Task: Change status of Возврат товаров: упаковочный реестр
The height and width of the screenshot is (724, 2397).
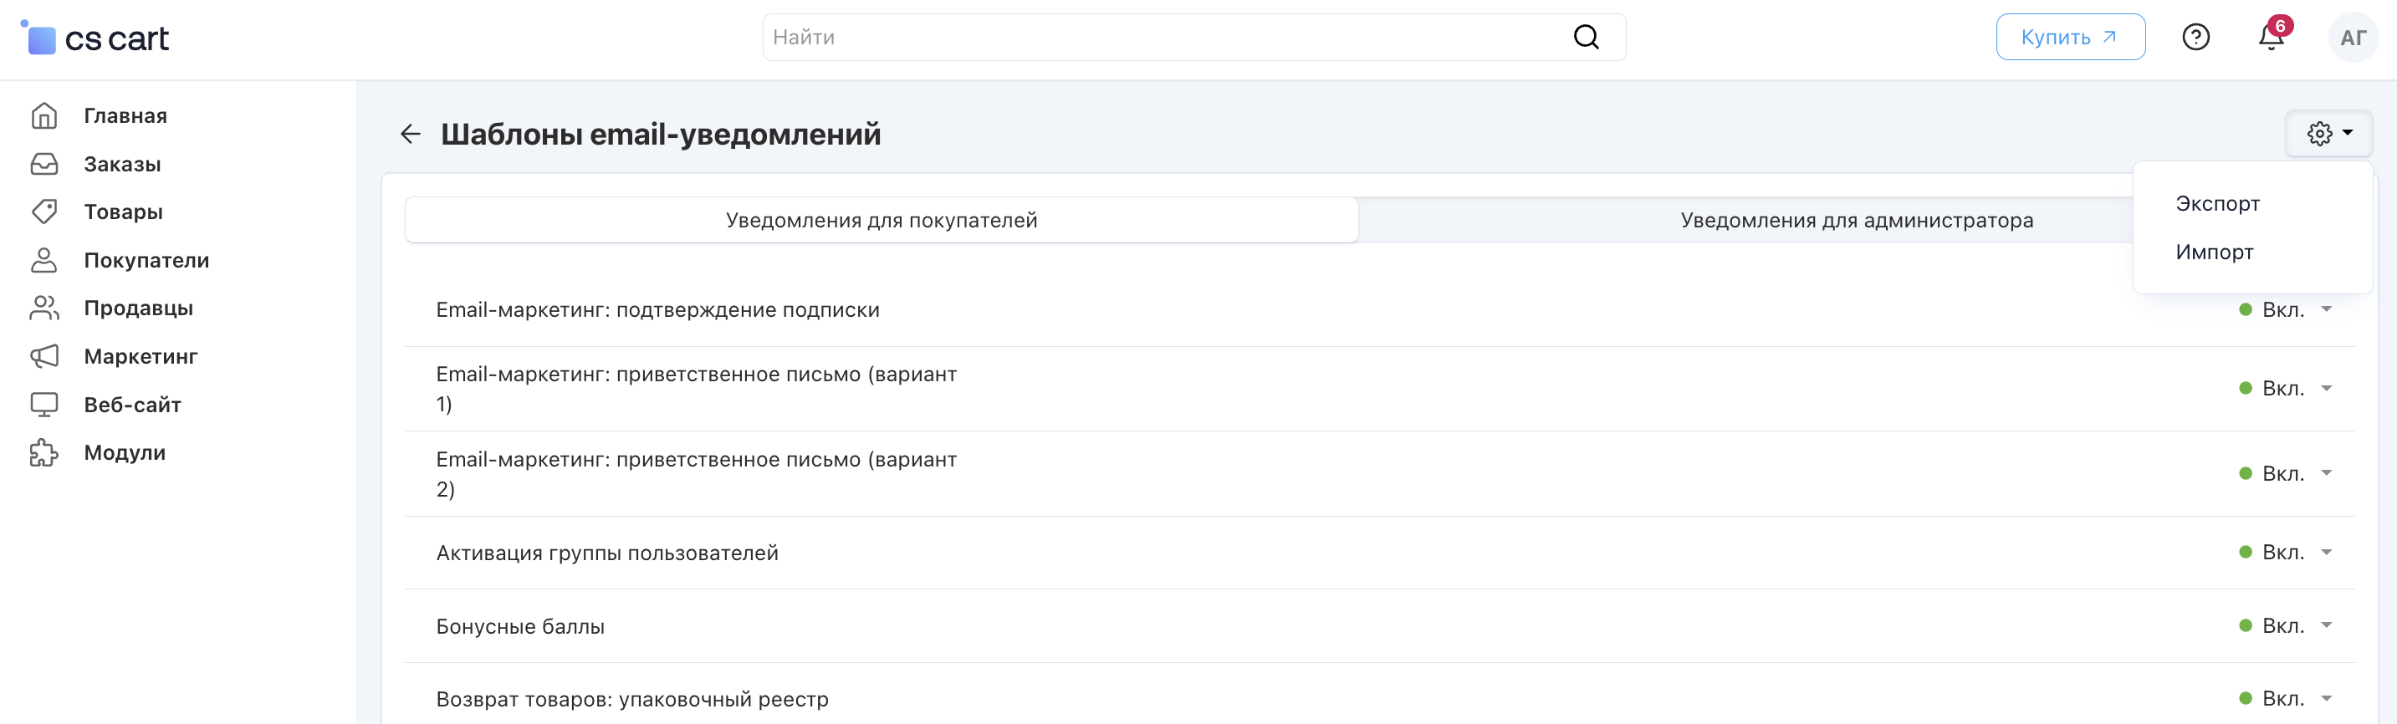Action: click(x=2285, y=698)
